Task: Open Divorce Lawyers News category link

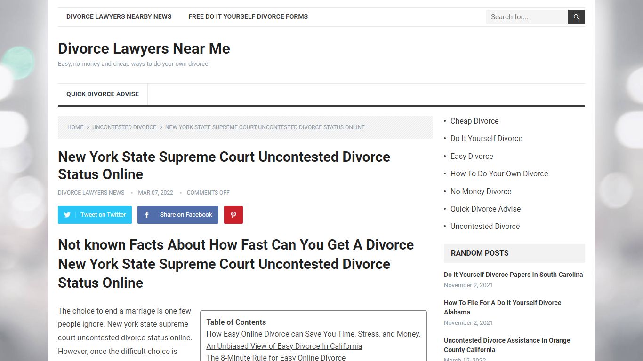Action: (x=91, y=193)
